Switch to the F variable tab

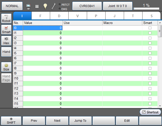[x=40, y=16]
